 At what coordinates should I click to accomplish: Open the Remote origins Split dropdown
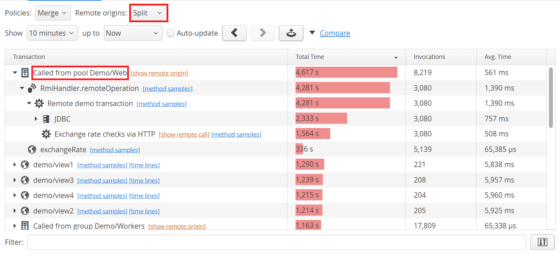[148, 13]
